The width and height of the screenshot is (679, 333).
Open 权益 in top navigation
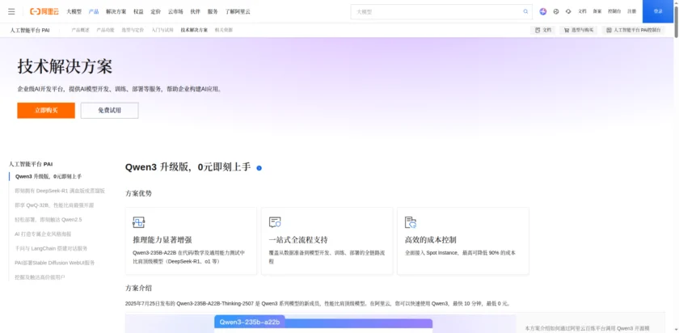coord(138,11)
